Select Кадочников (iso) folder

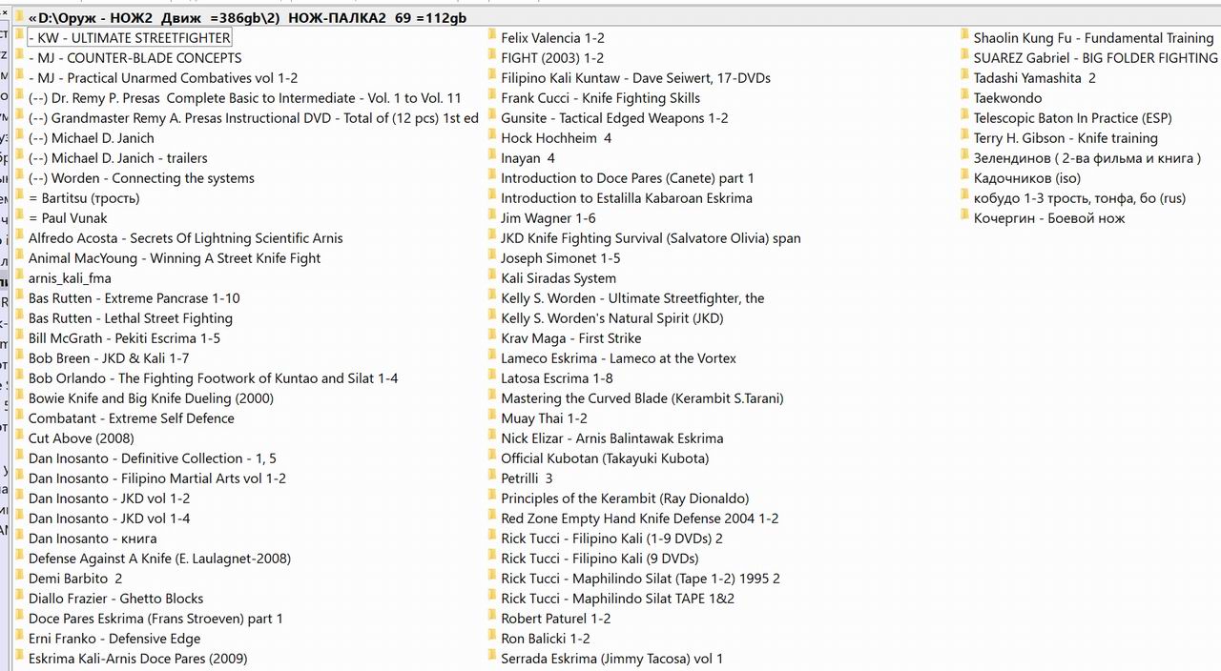(x=1026, y=178)
